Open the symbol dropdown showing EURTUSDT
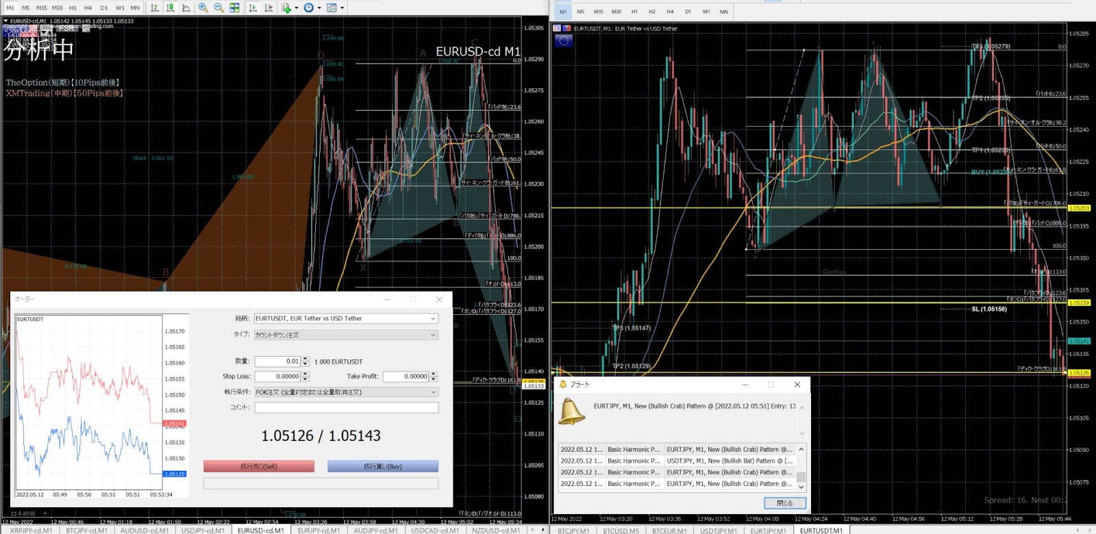The height and width of the screenshot is (534, 1096). tap(433, 318)
